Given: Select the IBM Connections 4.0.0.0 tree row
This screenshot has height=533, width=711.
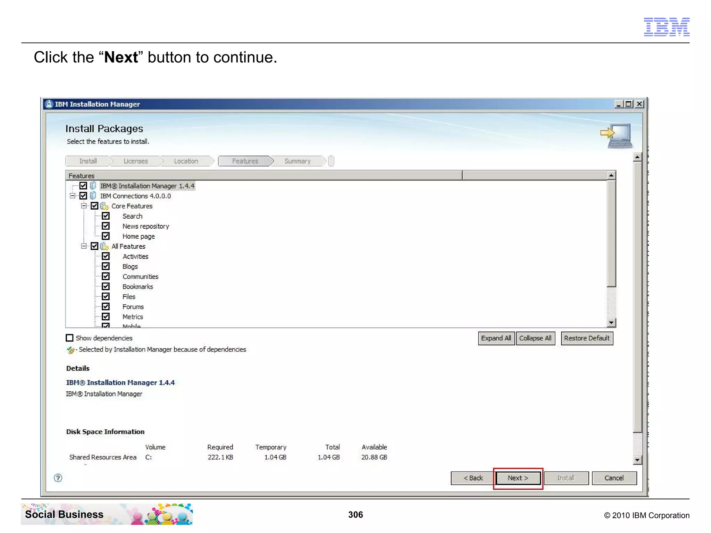Looking at the screenshot, I should tap(136, 196).
